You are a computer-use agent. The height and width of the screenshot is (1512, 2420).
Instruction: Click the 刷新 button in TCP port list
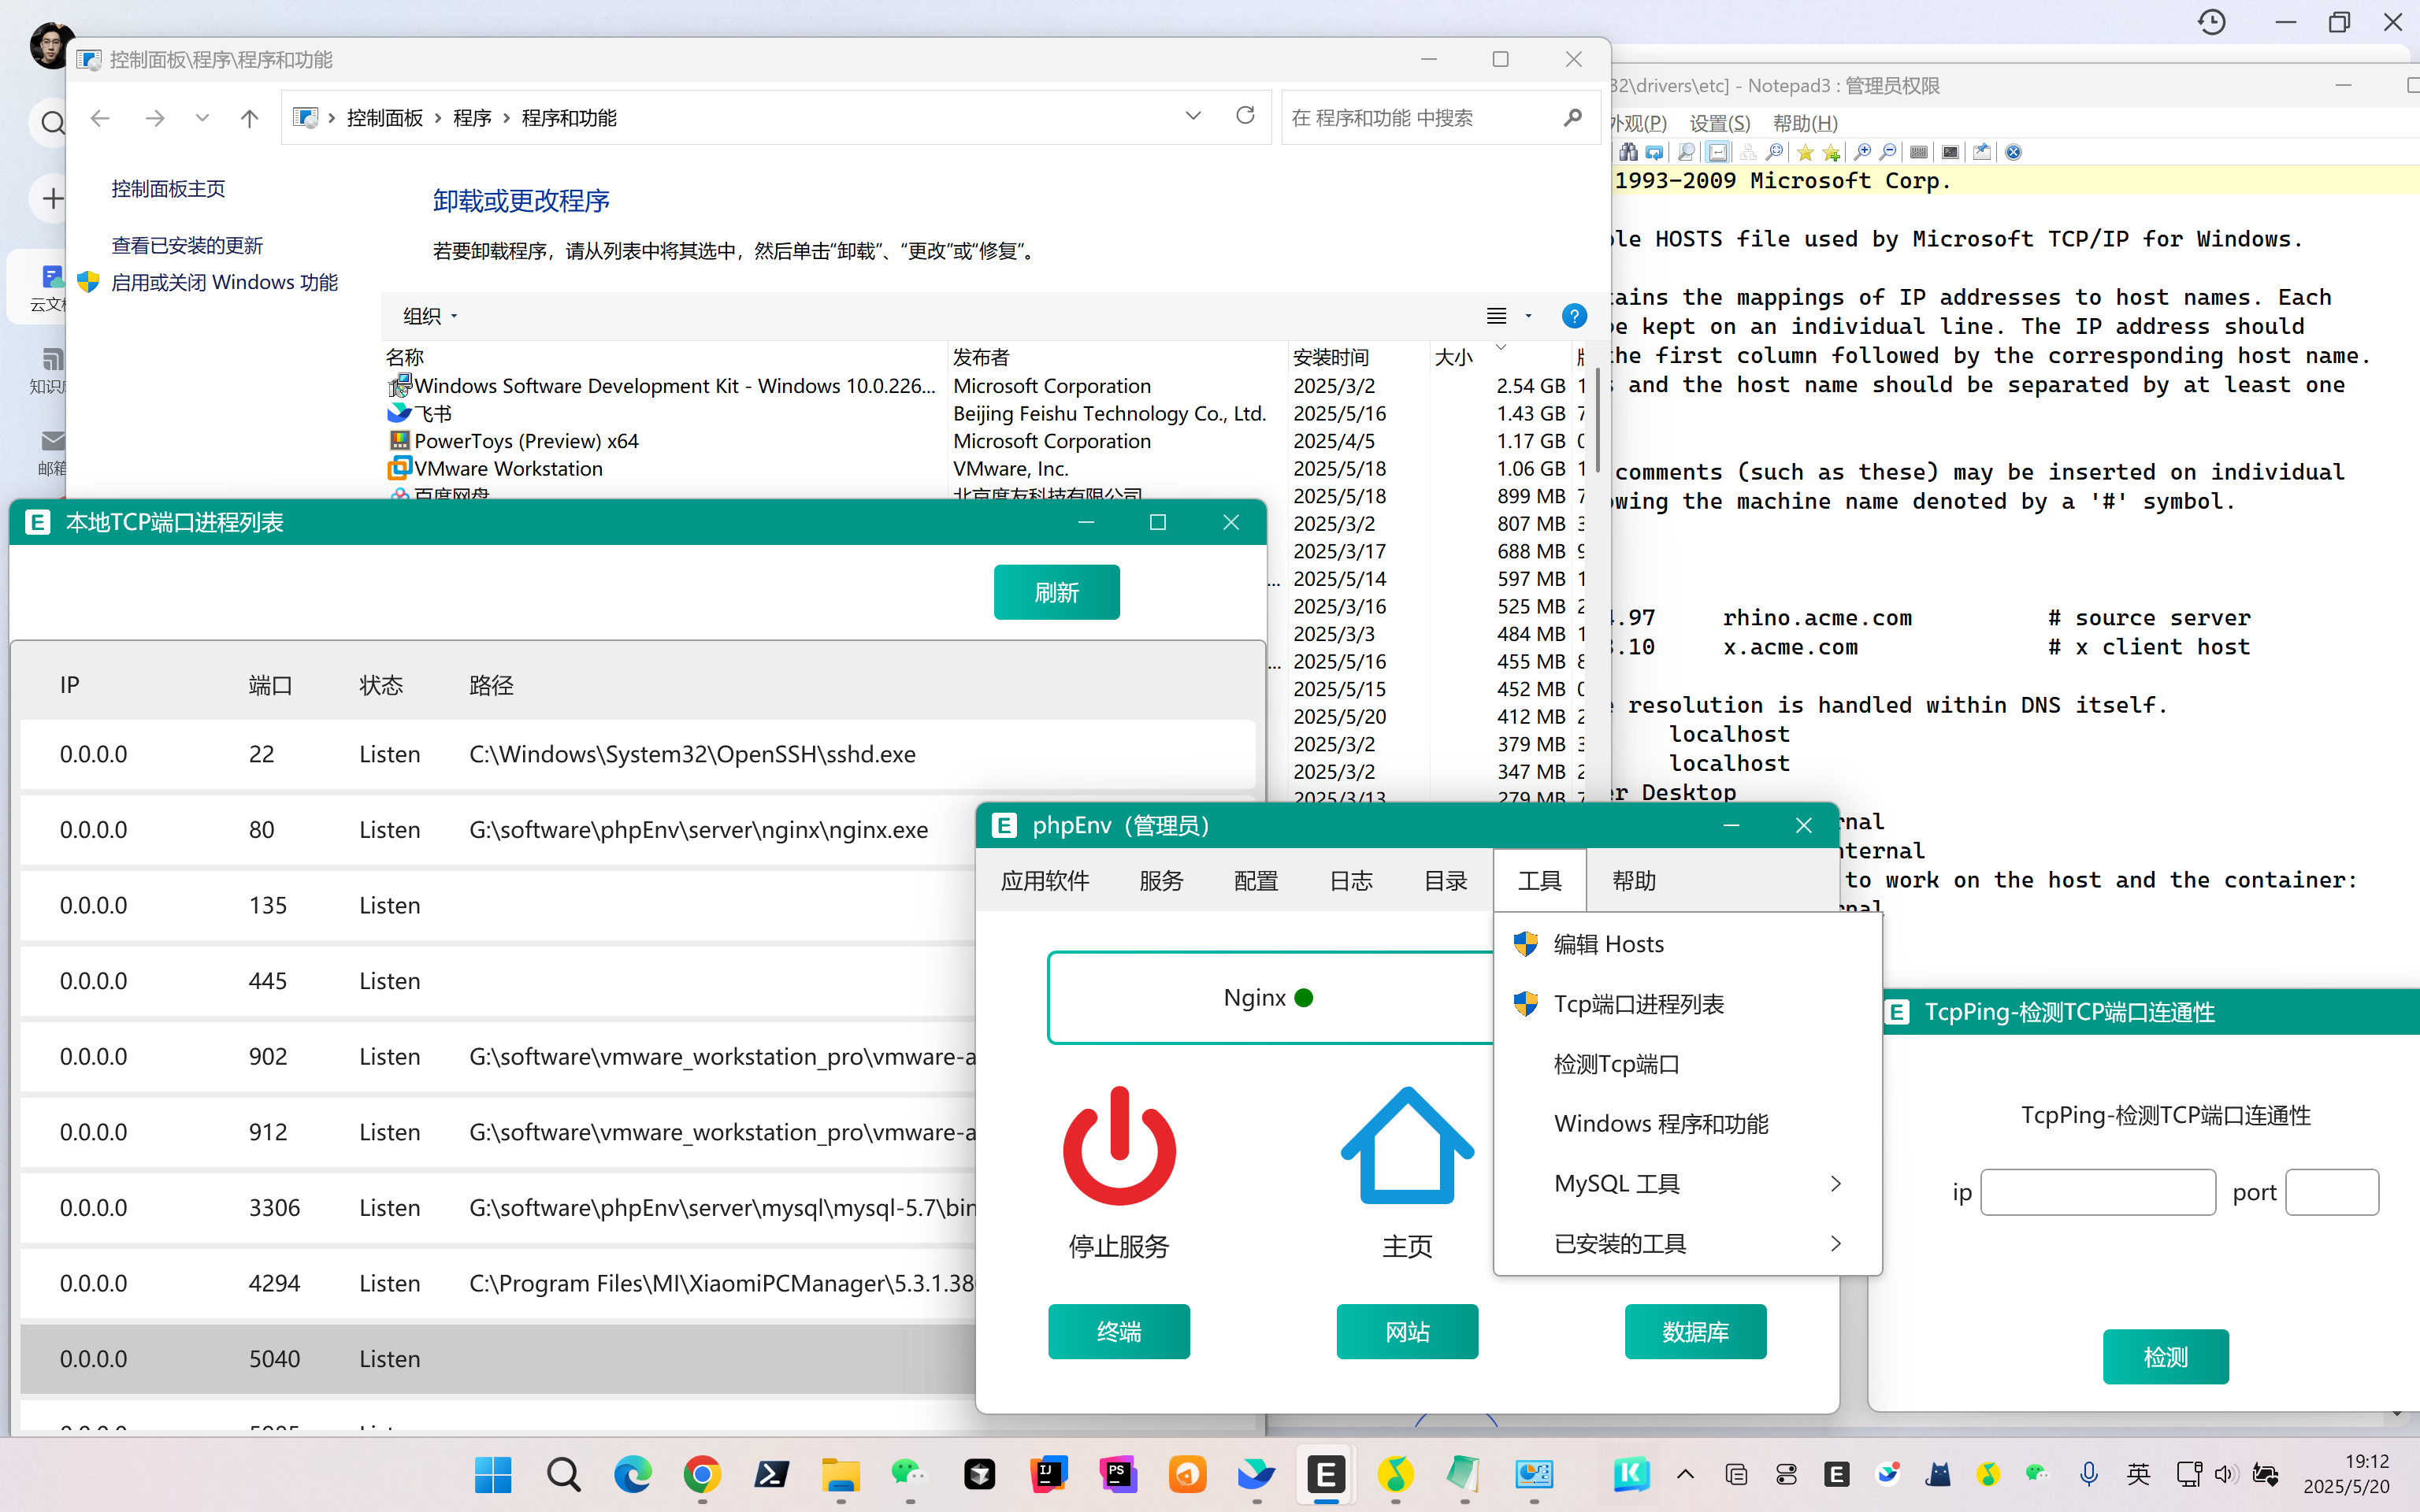click(x=1056, y=592)
